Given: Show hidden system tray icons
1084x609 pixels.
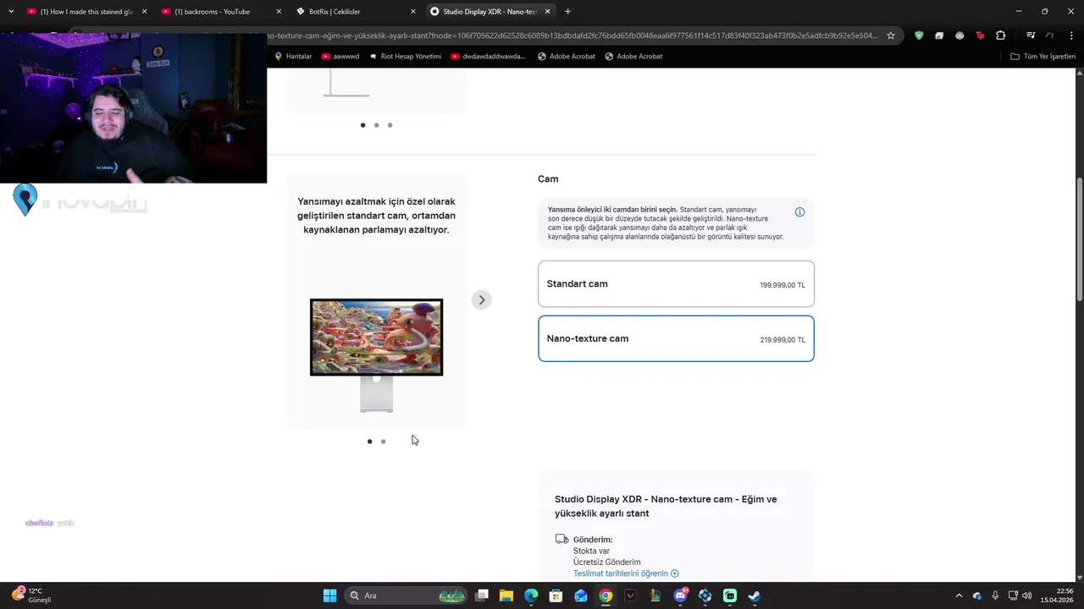Looking at the screenshot, I should pos(959,595).
